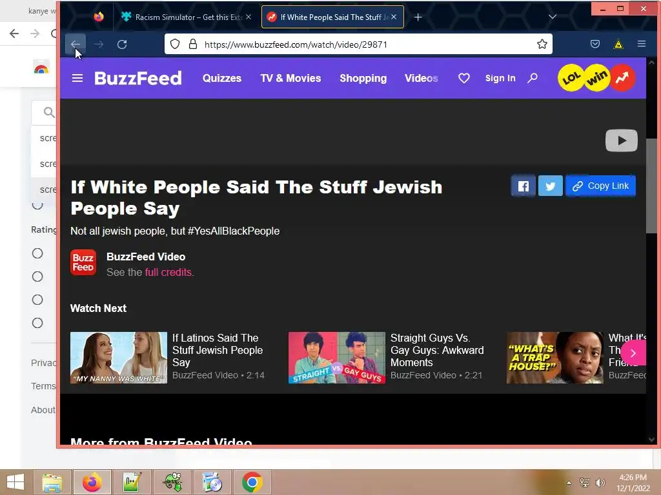
Task: Open Straight Guys Vs. Gay Guys thumbnail
Action: (x=337, y=358)
